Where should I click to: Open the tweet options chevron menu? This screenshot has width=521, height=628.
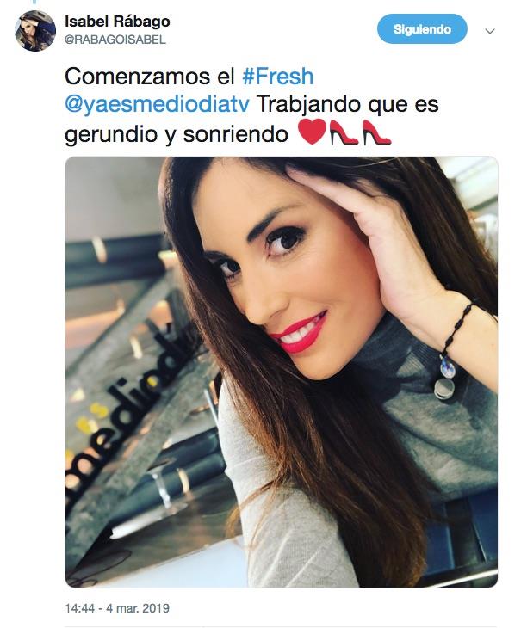click(x=490, y=31)
